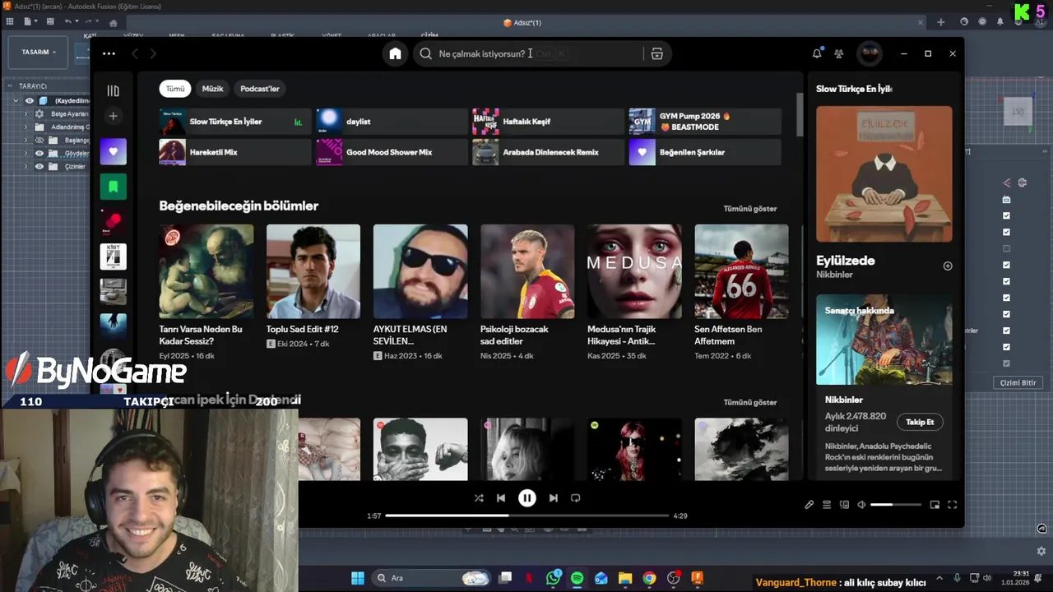This screenshot has height=592, width=1053.
Task: Navigate back in Spotify
Action: (x=135, y=53)
